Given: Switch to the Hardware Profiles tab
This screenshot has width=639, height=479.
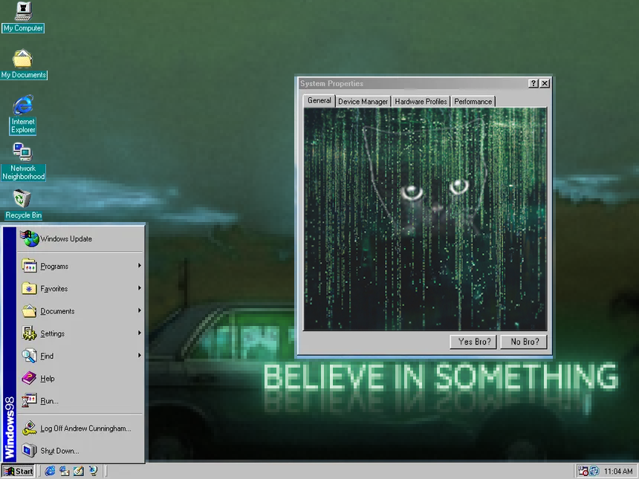Looking at the screenshot, I should click(421, 102).
